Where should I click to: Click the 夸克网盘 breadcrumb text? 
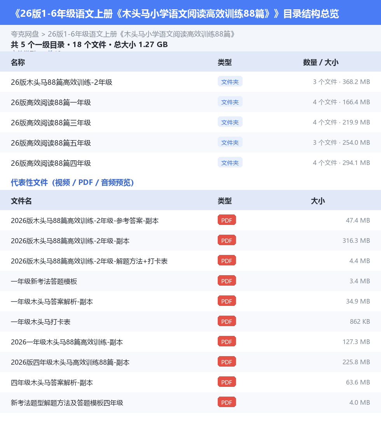click(25, 34)
